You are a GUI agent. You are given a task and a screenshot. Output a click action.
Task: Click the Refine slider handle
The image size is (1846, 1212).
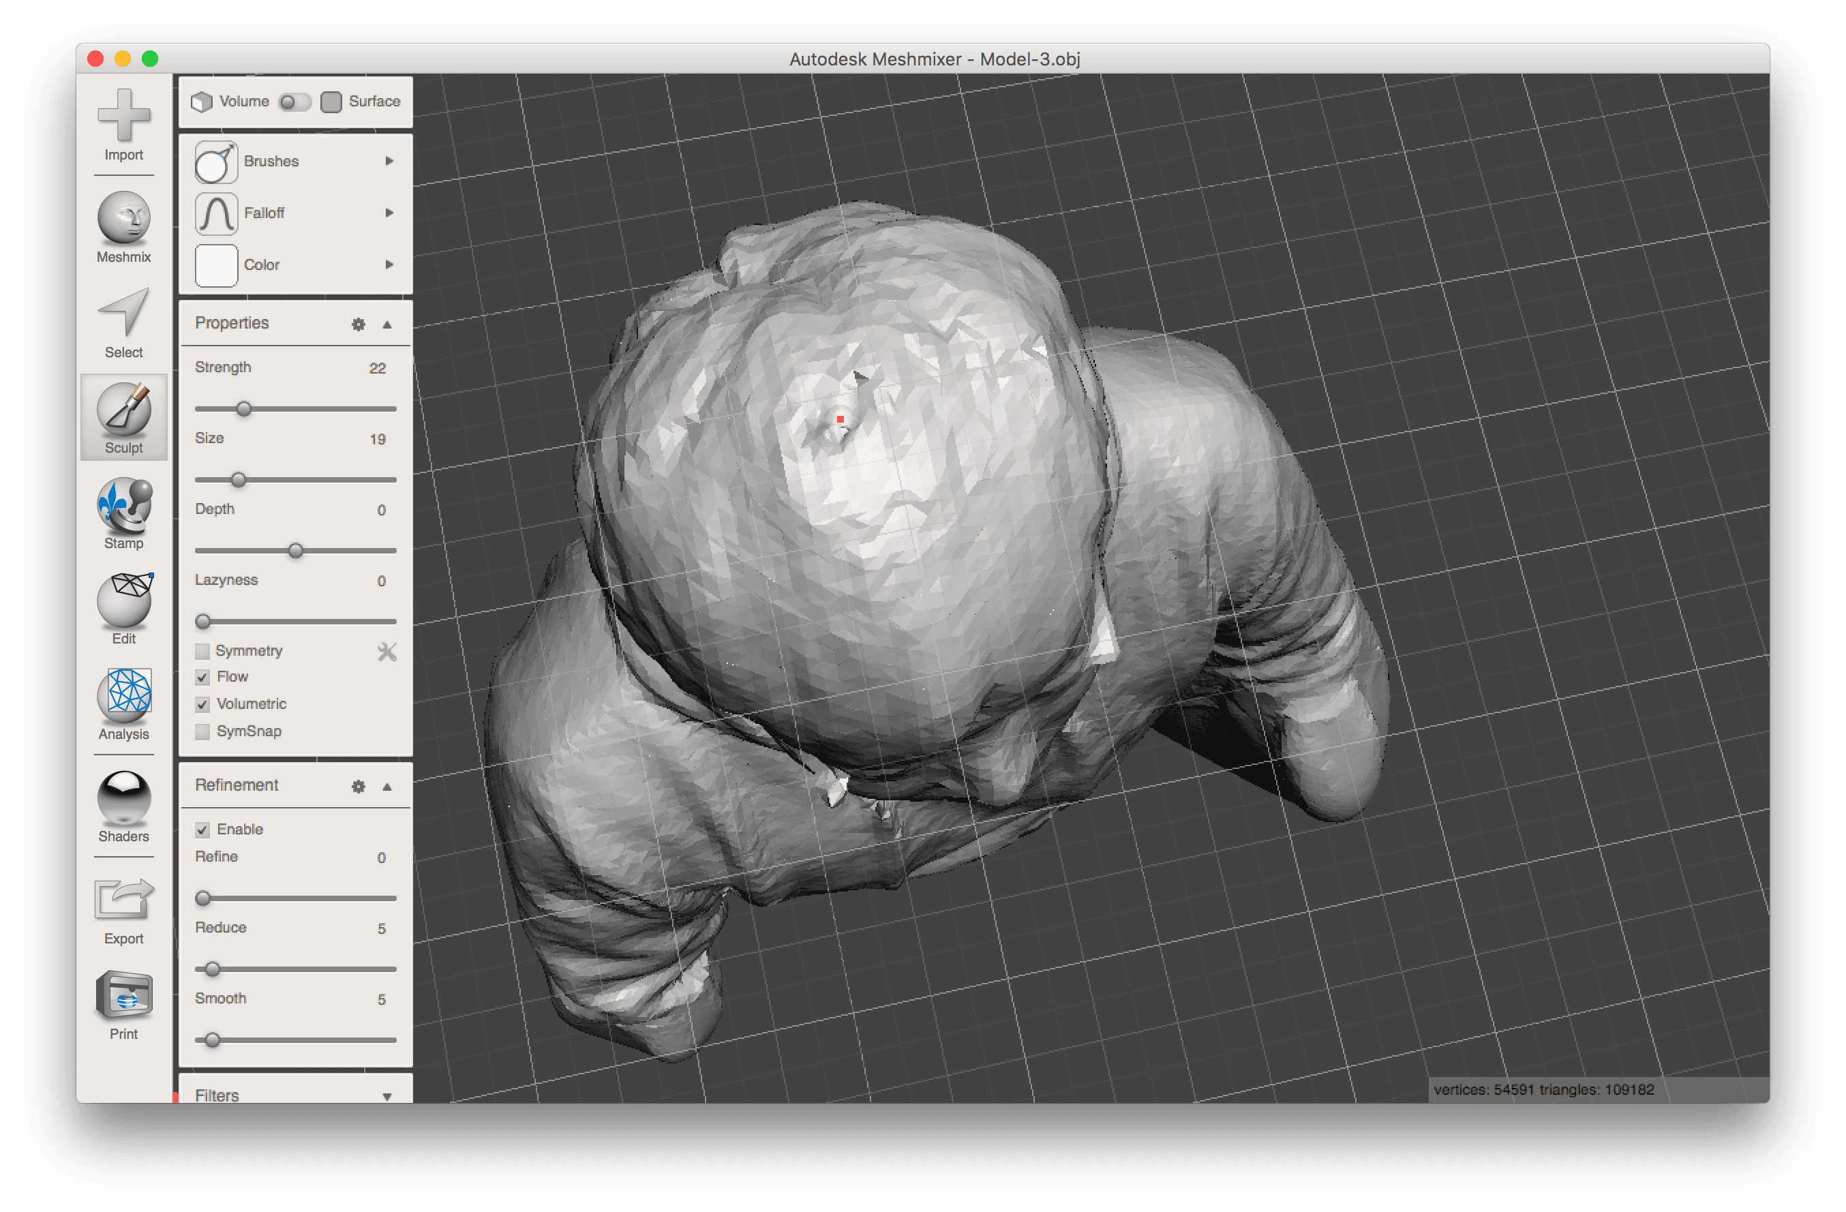[202, 898]
